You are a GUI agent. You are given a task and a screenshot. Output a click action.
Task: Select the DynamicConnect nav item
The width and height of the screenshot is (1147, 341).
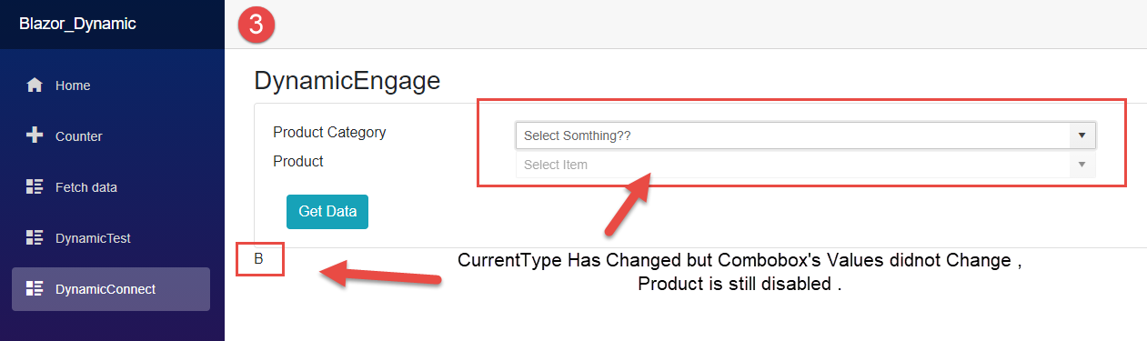click(x=112, y=289)
